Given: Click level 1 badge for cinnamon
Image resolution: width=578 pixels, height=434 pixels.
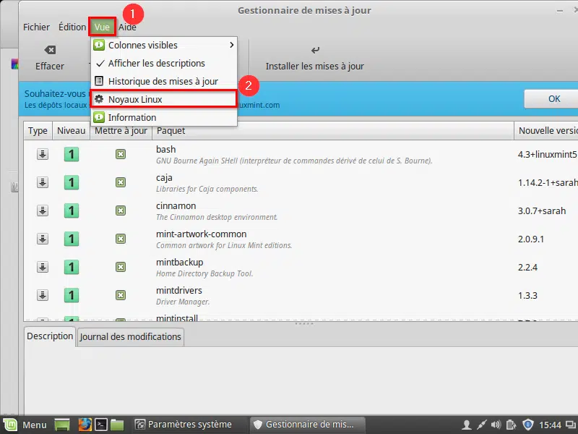Looking at the screenshot, I should pos(72,210).
